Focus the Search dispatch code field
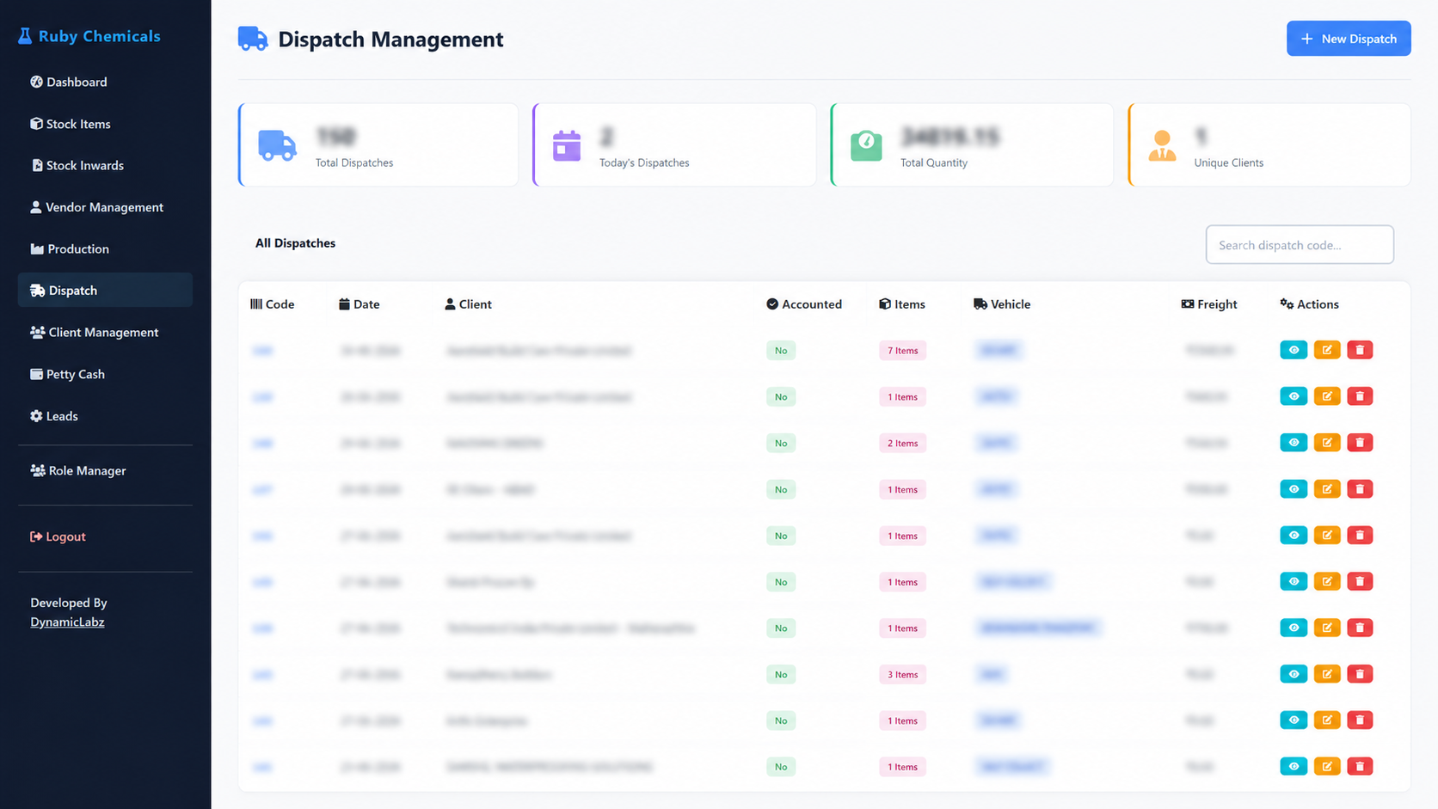The width and height of the screenshot is (1438, 809). click(1300, 245)
